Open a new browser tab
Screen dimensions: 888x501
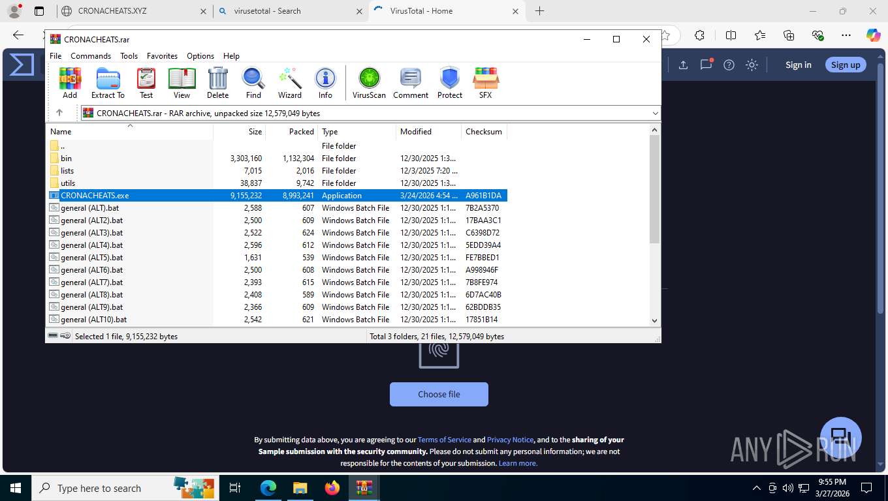click(x=539, y=11)
